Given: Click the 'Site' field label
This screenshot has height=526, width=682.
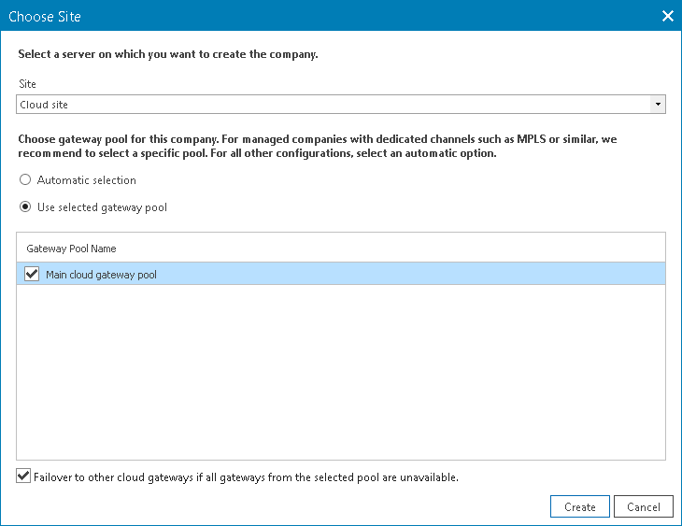Looking at the screenshot, I should 28,84.
